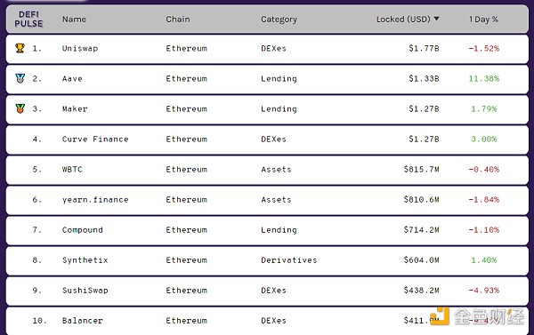534x335 pixels.
Task: Open the Aave project link
Action: point(72,78)
